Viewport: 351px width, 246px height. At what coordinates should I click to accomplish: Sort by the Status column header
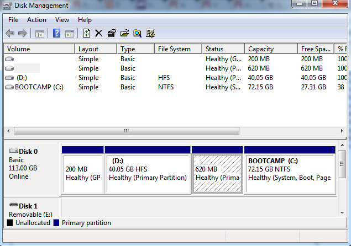coord(223,49)
